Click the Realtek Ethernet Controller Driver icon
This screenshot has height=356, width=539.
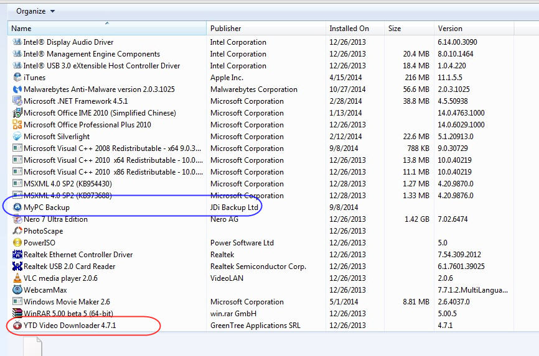tap(17, 254)
